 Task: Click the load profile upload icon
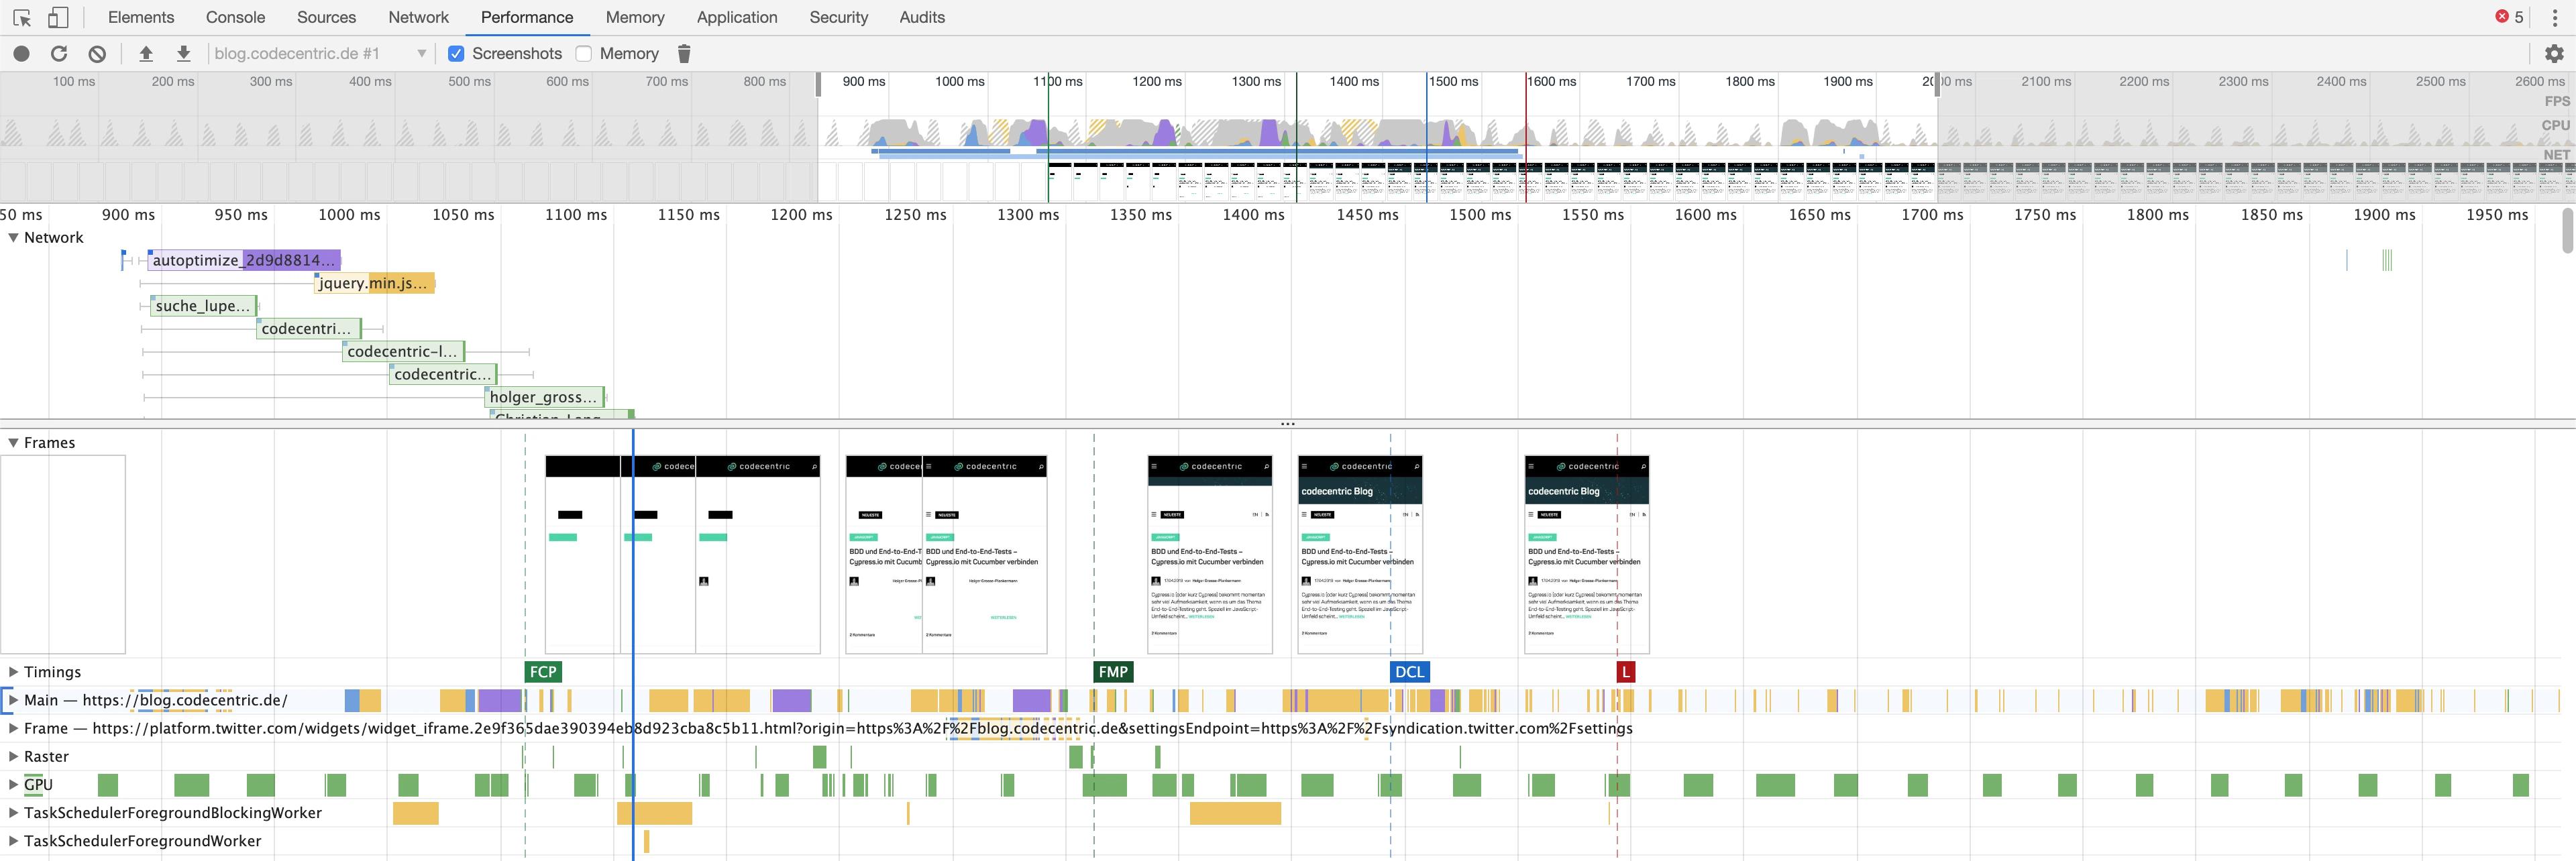point(146,54)
